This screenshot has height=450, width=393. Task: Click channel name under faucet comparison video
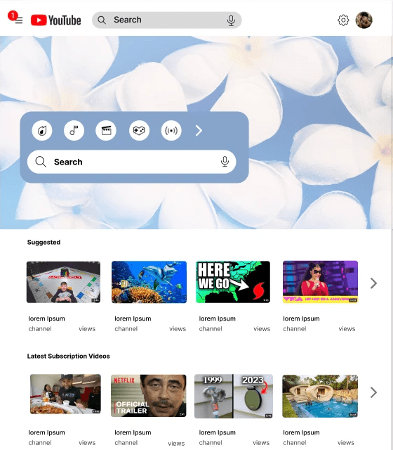tap(211, 443)
